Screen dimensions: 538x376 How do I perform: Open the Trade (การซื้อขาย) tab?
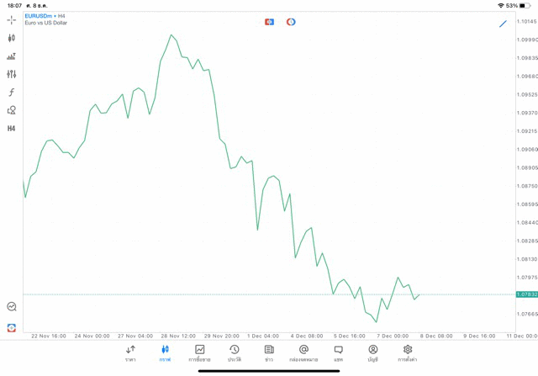click(199, 353)
